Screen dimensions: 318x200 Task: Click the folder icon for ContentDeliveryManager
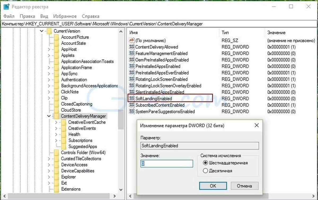point(56,116)
